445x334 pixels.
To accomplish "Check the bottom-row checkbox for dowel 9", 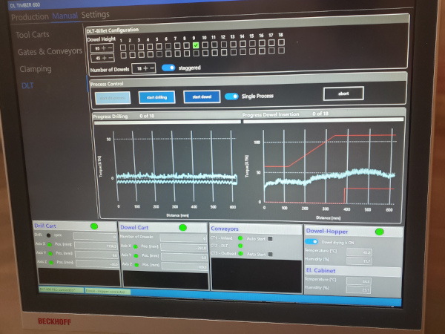I will pos(196,53).
